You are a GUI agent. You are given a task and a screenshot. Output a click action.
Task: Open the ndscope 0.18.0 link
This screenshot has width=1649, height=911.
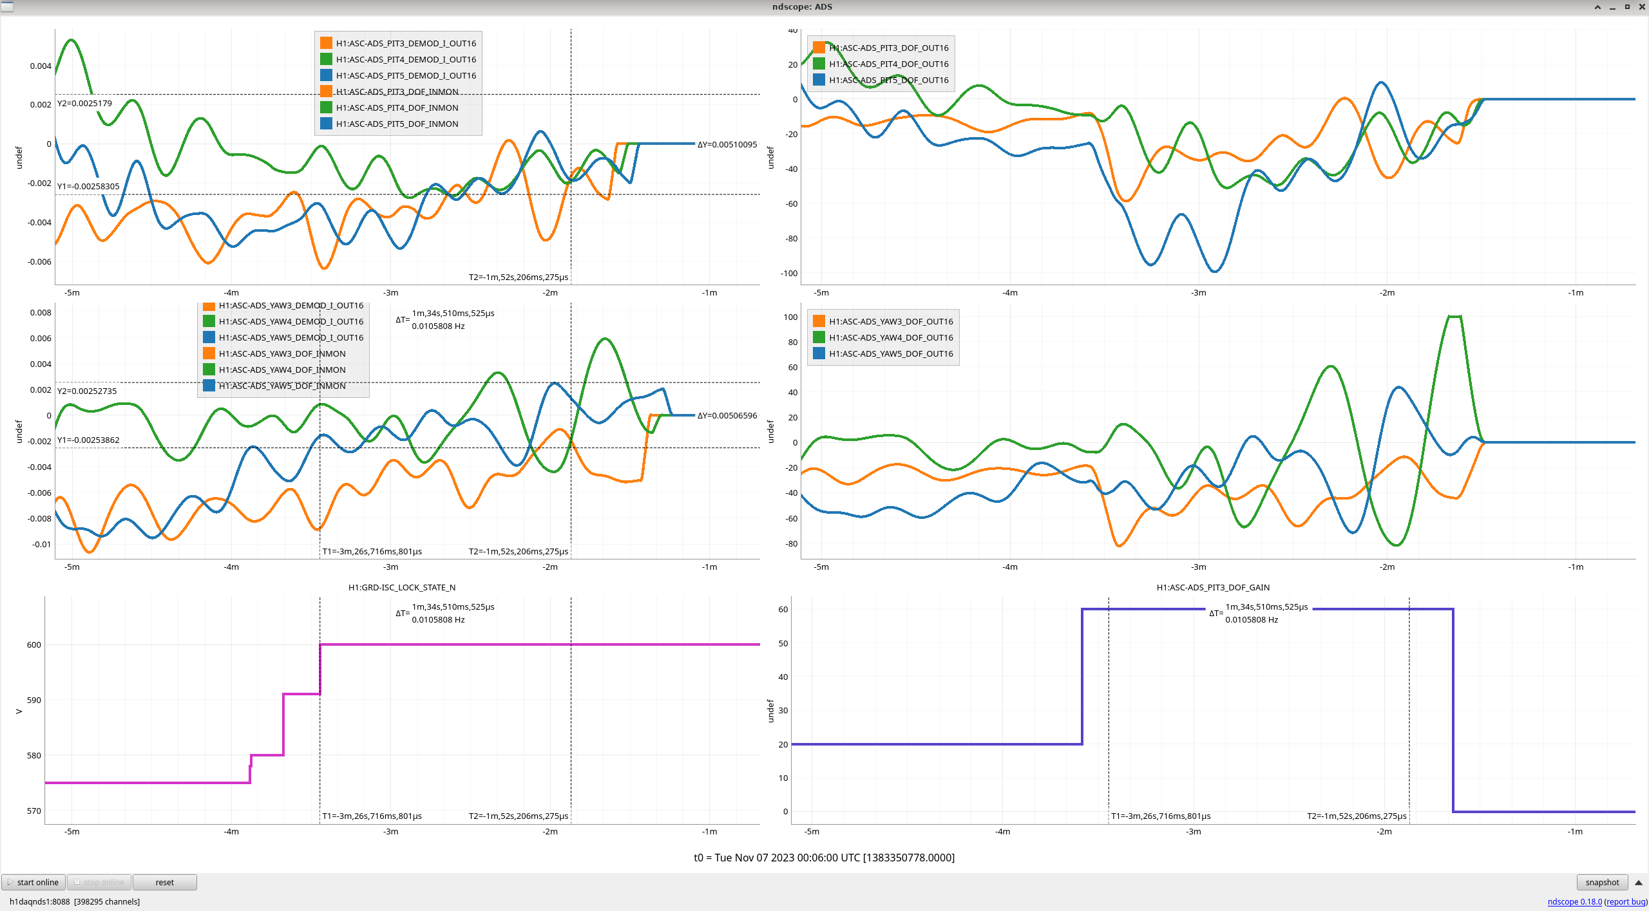(x=1574, y=901)
